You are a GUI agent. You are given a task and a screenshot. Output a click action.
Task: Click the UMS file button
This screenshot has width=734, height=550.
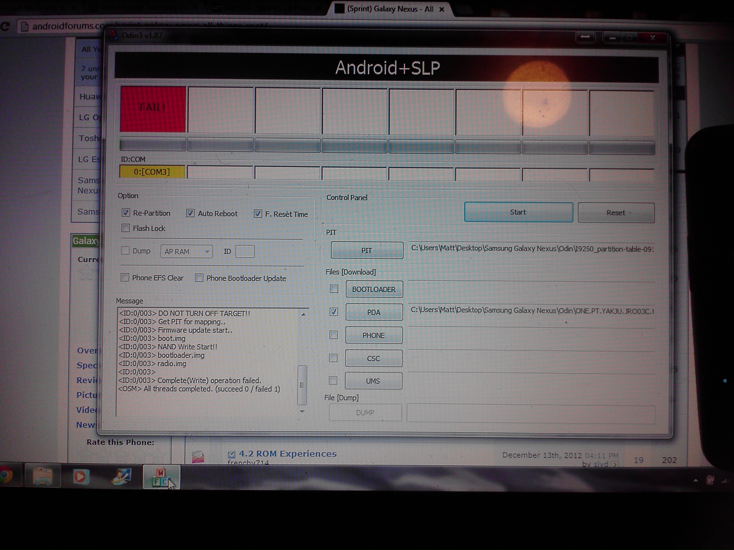[373, 381]
